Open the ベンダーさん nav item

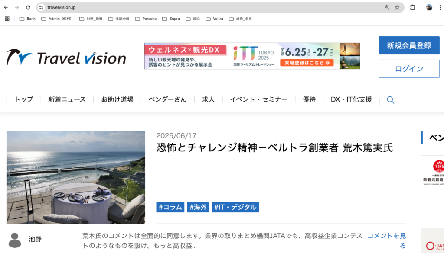(x=168, y=99)
